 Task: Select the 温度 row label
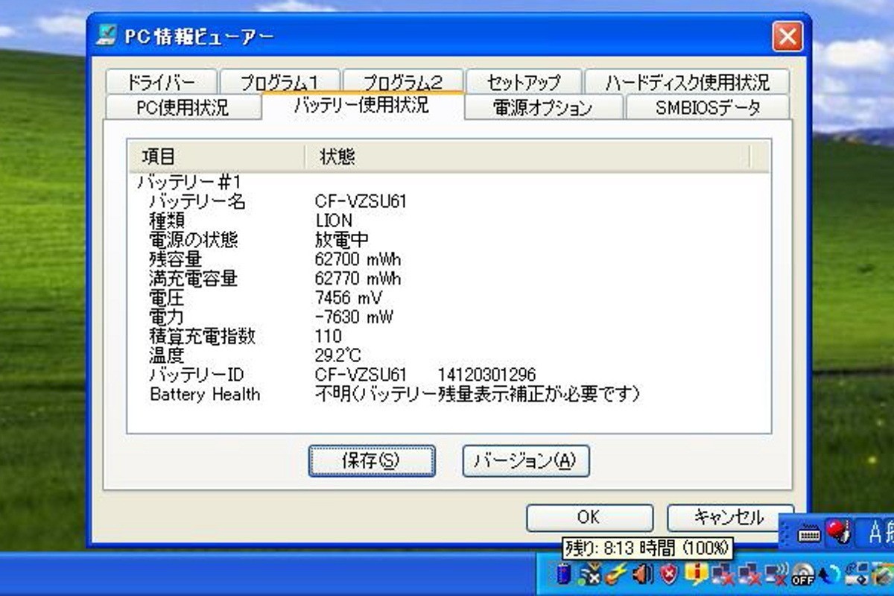click(x=167, y=355)
